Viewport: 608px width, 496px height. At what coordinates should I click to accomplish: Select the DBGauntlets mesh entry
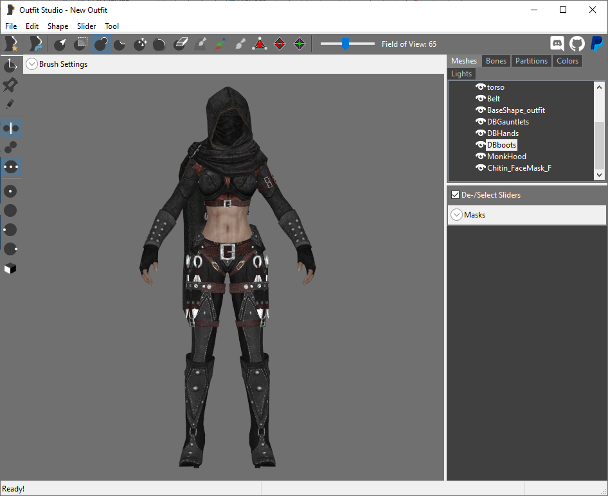click(x=508, y=121)
